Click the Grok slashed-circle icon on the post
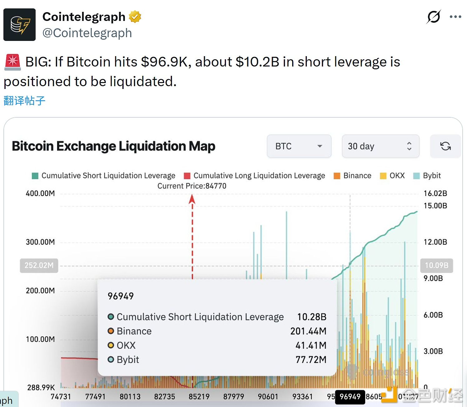The image size is (467, 407). click(x=433, y=17)
